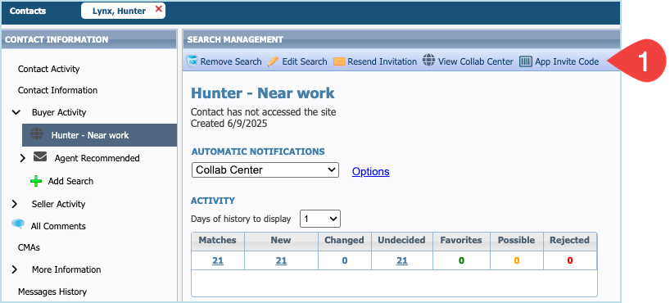
Task: Click 'Contact has not accessed the site' text
Action: [x=263, y=112]
